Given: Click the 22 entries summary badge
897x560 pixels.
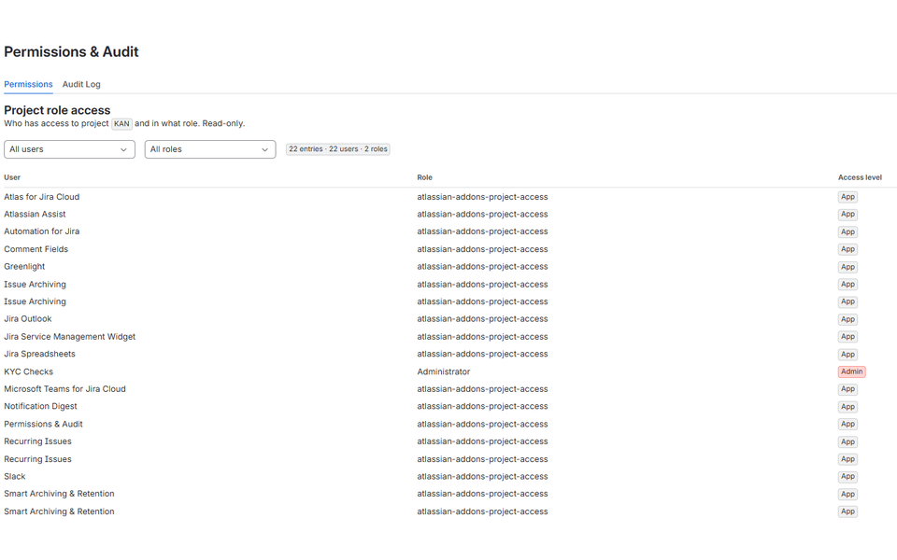Looking at the screenshot, I should (x=337, y=149).
